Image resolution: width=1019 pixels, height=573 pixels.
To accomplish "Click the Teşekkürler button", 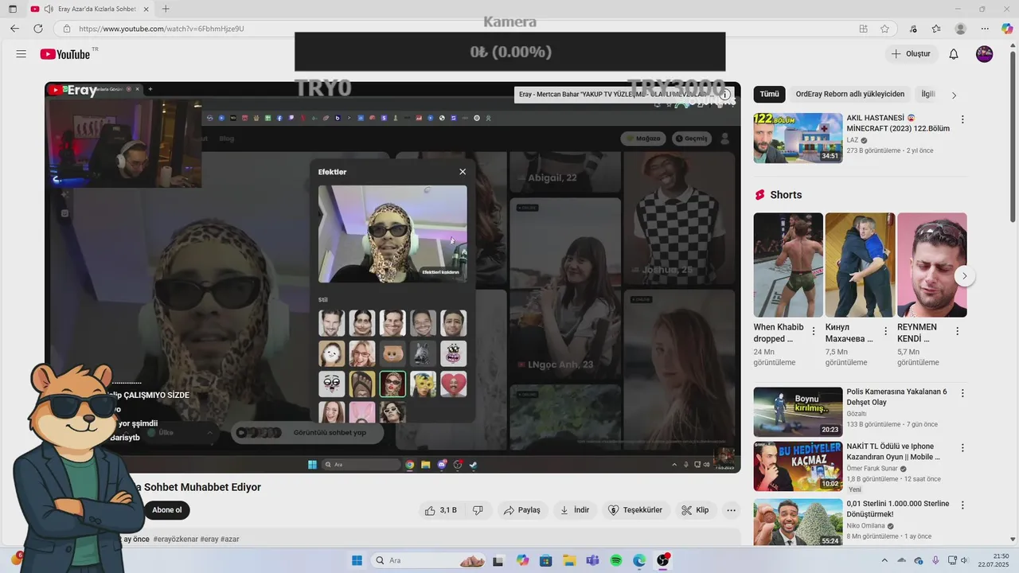I will coord(635,510).
